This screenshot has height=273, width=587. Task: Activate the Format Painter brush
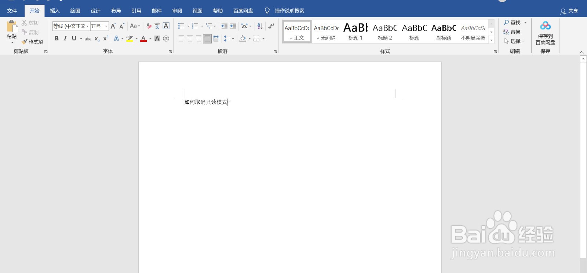tap(32, 42)
